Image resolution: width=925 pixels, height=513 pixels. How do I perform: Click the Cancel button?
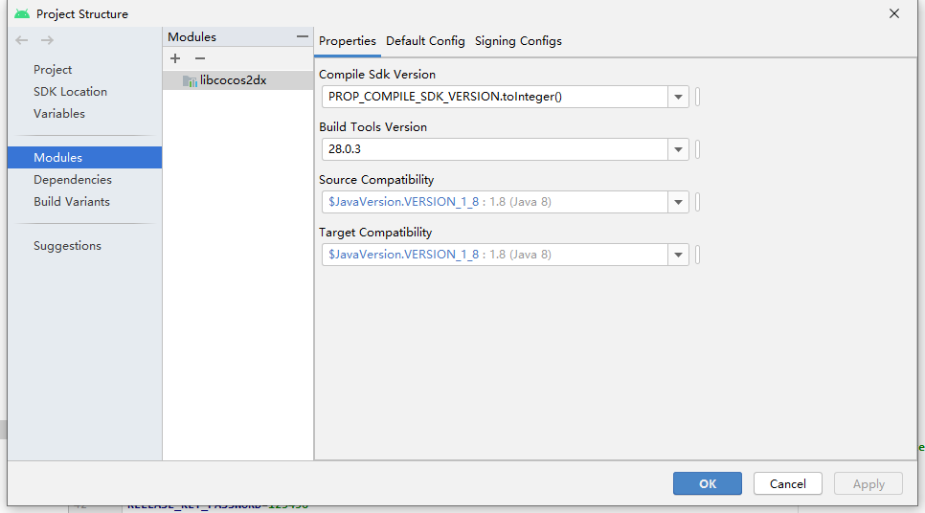click(x=788, y=483)
